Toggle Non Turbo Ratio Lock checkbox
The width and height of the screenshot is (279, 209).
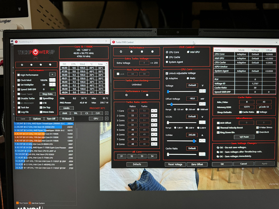[x=118, y=74]
